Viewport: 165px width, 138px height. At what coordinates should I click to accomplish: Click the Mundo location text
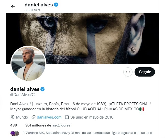coord(22,117)
